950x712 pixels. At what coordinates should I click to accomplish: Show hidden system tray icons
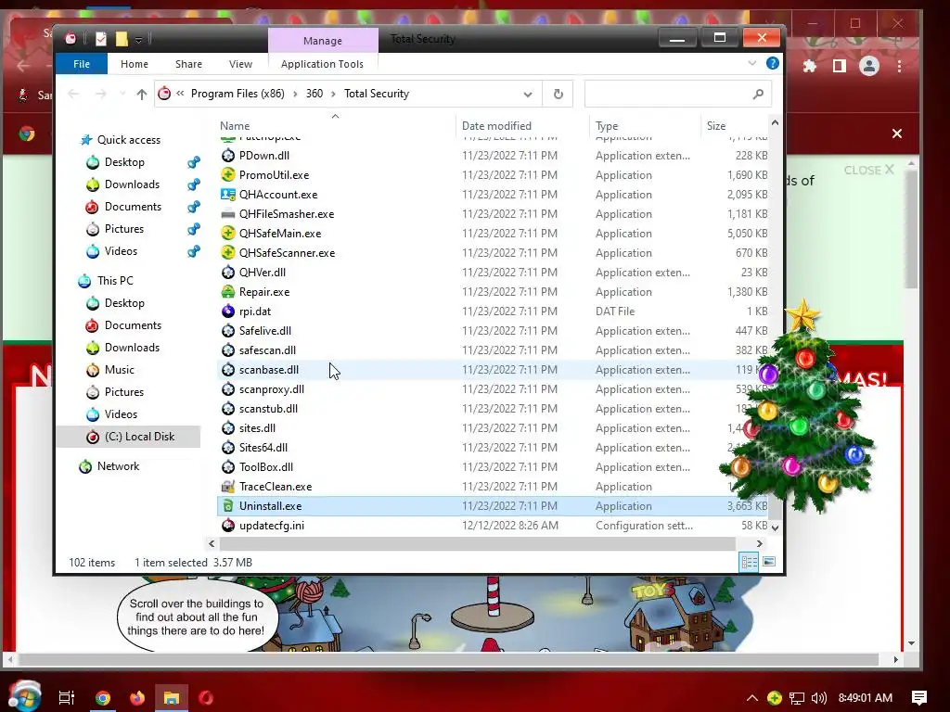pyautogui.click(x=751, y=697)
